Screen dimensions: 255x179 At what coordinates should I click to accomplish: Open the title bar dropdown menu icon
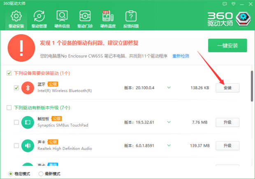pos(233,4)
